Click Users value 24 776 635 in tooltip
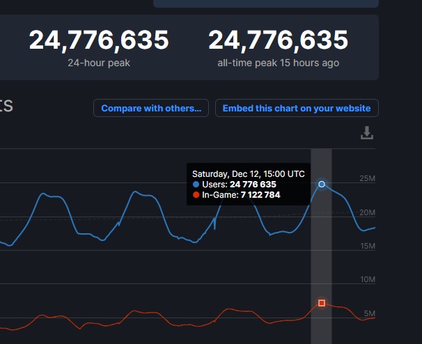Screen dimensions: 422x344 253,185
